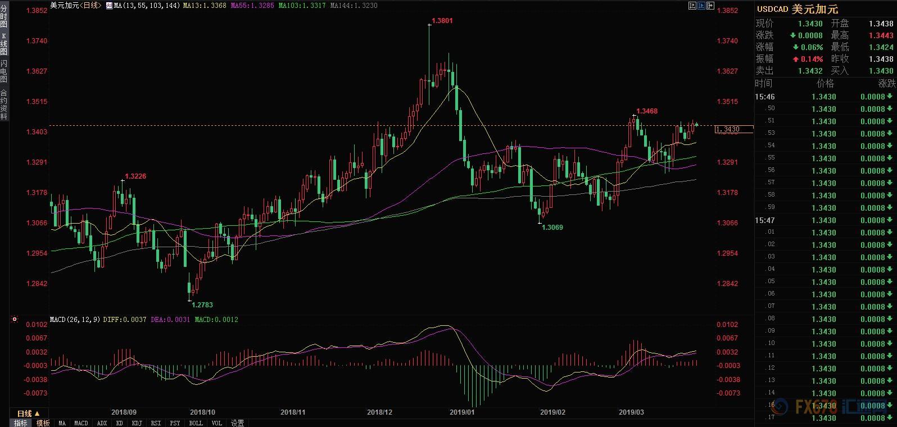Click the 现价 value 1.3430
Image resolution: width=897 pixels, height=427 pixels.
810,24
